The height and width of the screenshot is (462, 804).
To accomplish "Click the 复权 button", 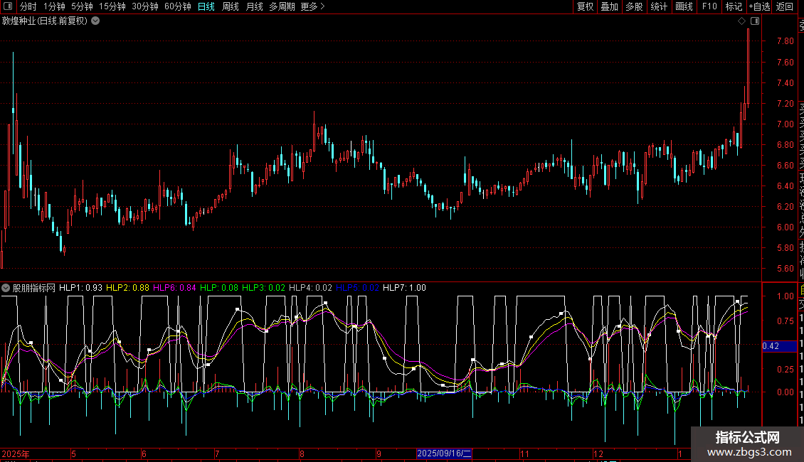I will tap(585, 6).
